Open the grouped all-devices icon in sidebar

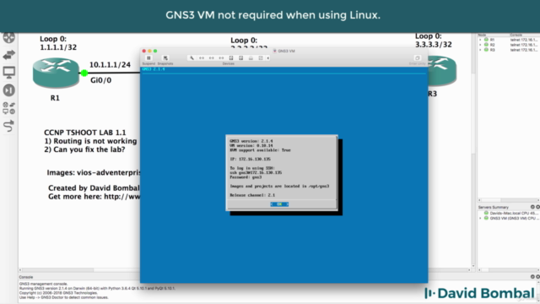point(9,108)
